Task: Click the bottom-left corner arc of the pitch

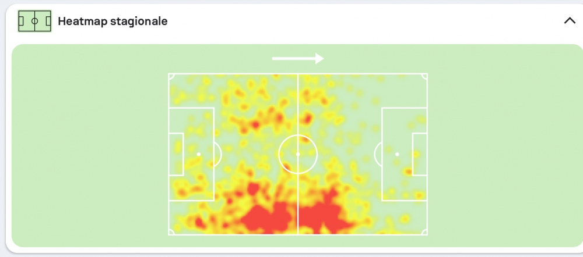Action: (x=171, y=232)
